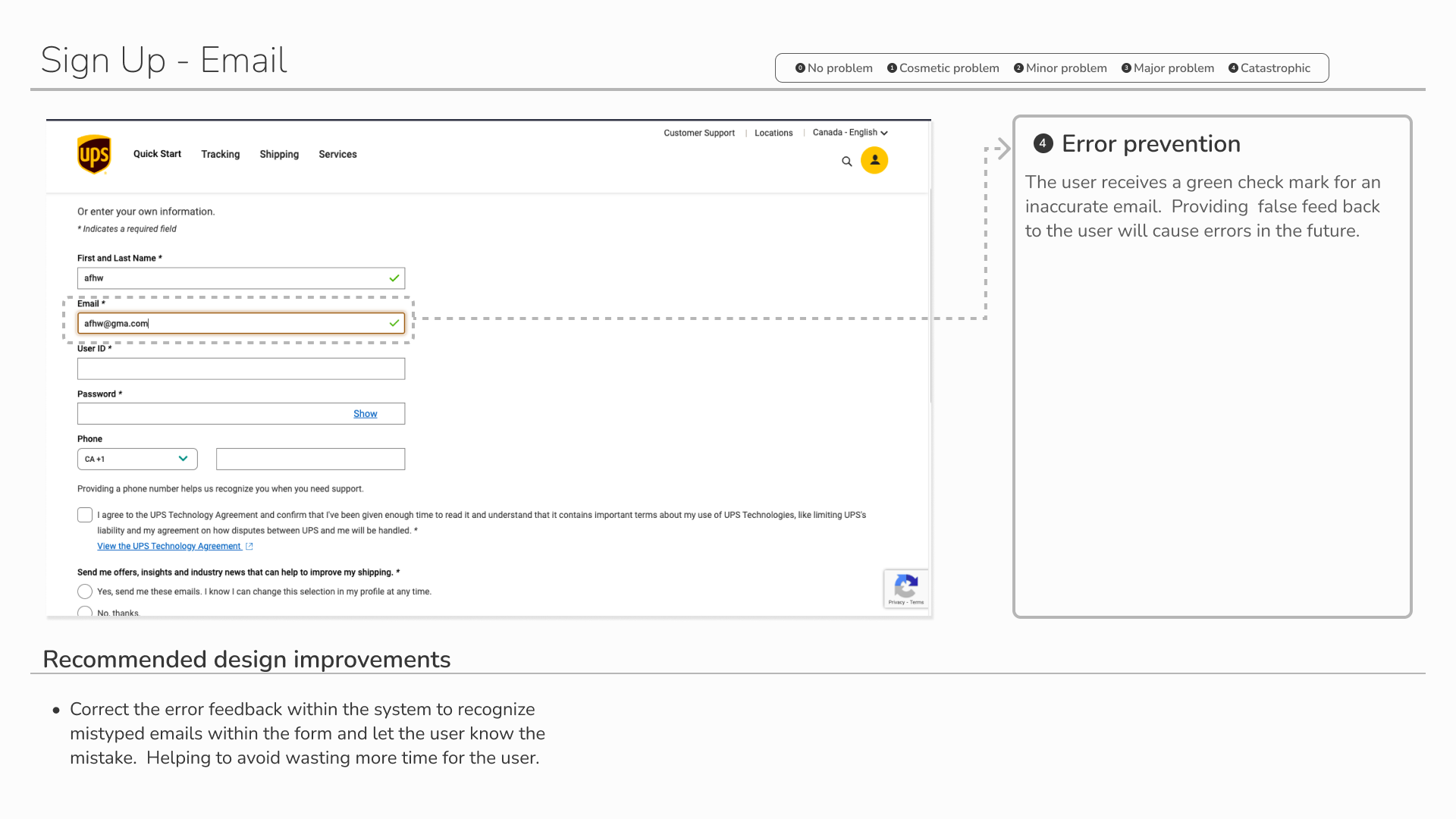
Task: Check the UPS Technology Agreement checkbox
Action: point(85,515)
